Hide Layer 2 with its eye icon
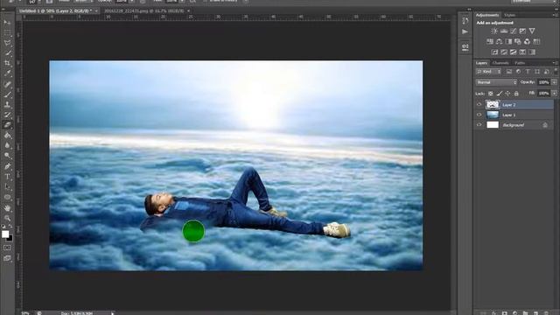 pos(479,105)
